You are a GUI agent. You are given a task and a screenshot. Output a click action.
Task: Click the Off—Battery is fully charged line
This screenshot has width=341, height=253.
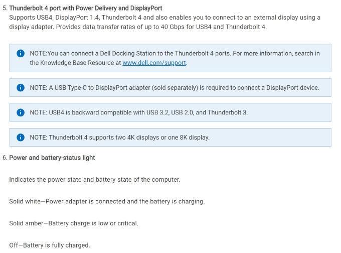click(50, 245)
